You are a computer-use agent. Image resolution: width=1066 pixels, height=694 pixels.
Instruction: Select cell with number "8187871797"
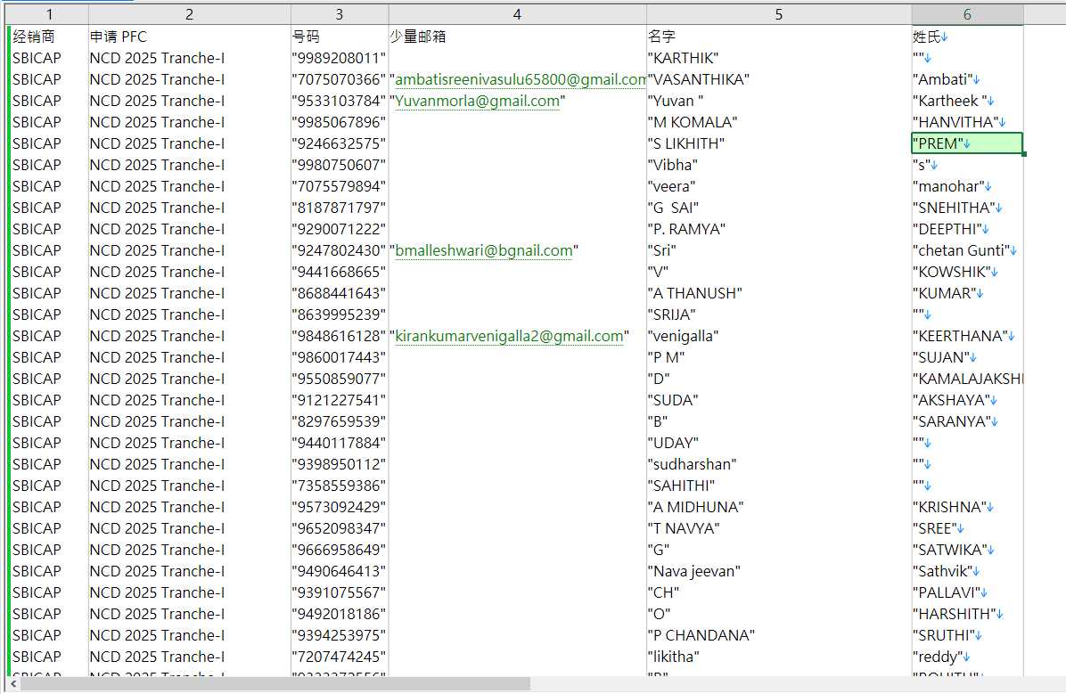340,208
